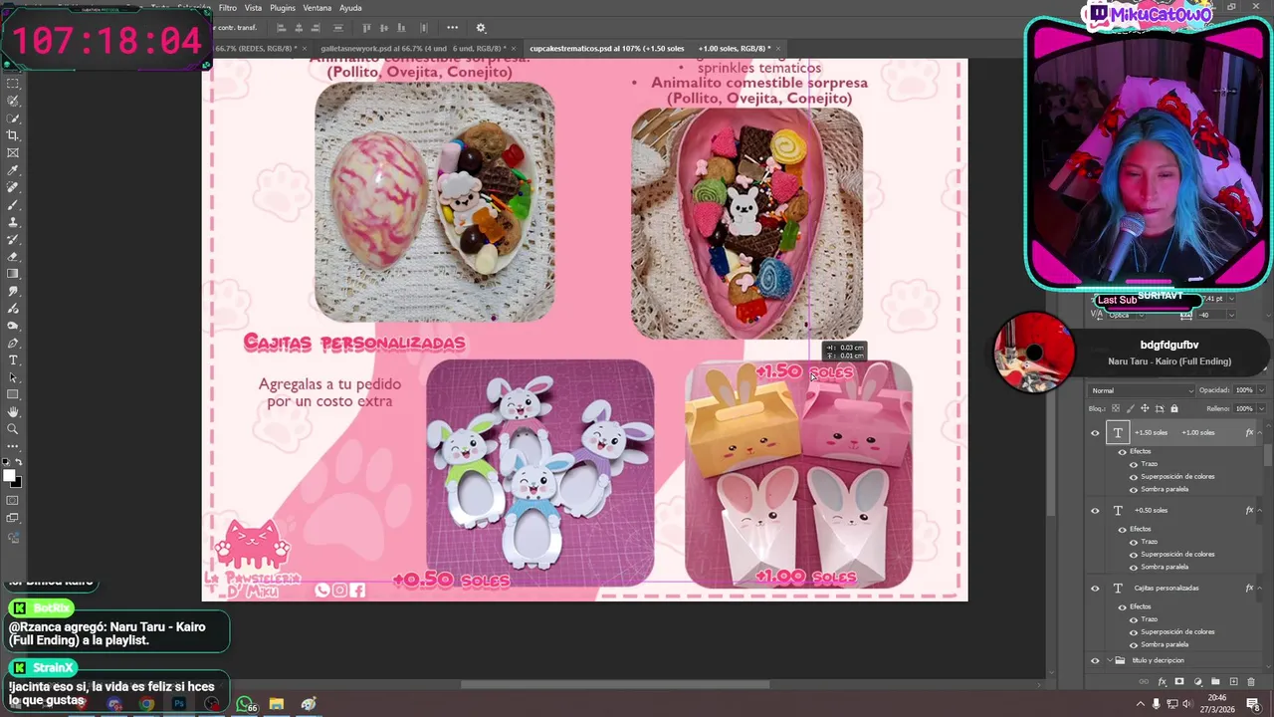Image resolution: width=1274 pixels, height=717 pixels.
Task: Toggle Trazo effect on '+1.50 soles' layer
Action: [1133, 464]
